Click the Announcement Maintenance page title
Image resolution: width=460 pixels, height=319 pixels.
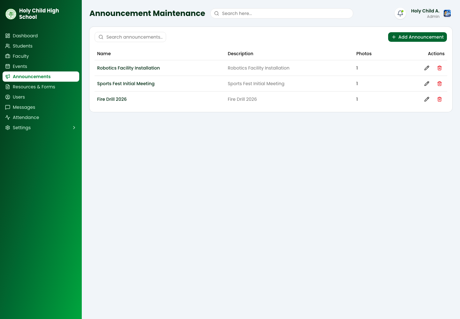click(147, 13)
